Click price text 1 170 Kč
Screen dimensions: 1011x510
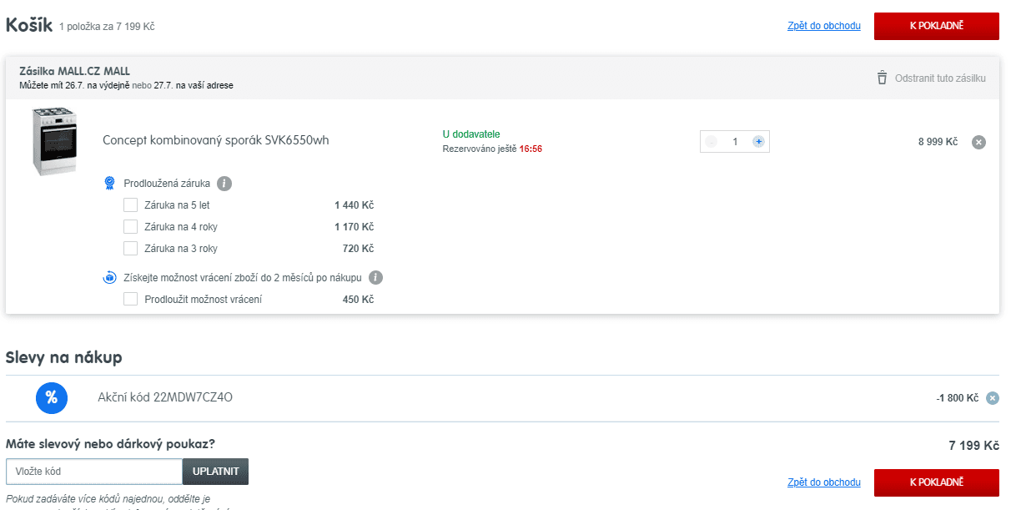tap(354, 227)
